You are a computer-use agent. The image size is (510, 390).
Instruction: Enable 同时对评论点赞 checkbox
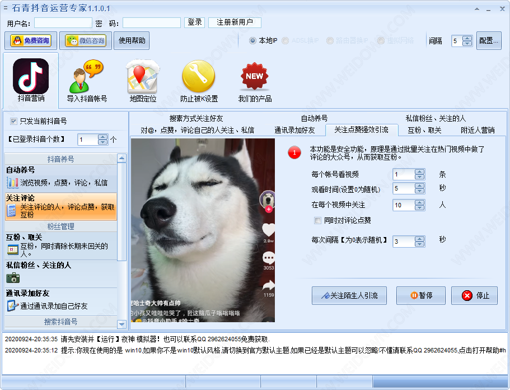click(317, 221)
